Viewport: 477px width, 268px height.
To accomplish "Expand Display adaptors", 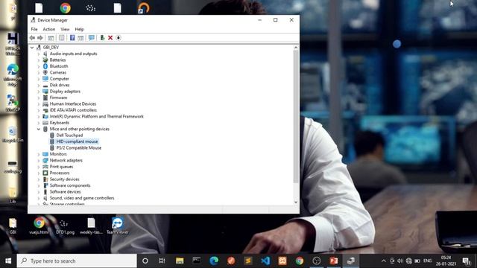I will point(39,91).
